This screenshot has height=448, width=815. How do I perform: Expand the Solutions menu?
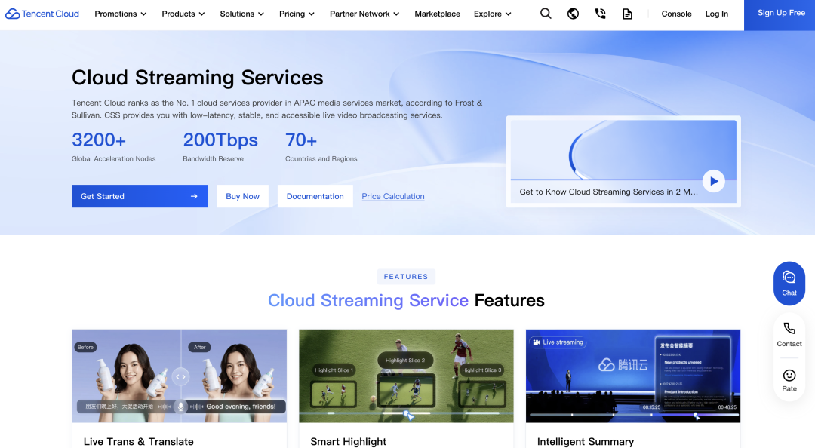tap(241, 14)
